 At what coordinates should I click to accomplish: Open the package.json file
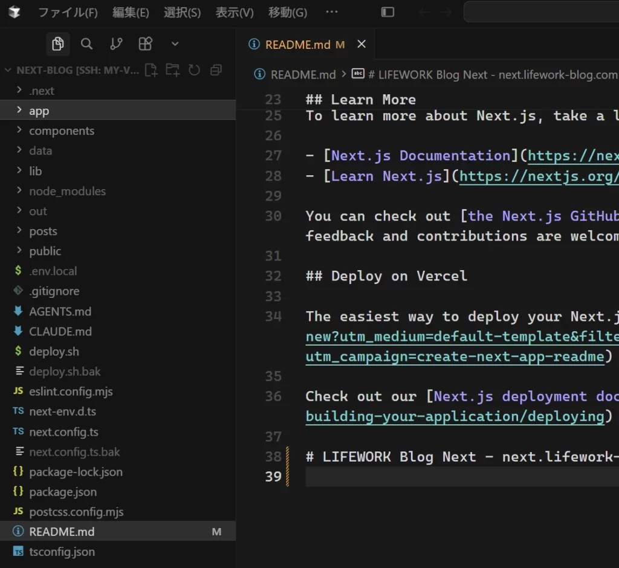click(x=118, y=492)
